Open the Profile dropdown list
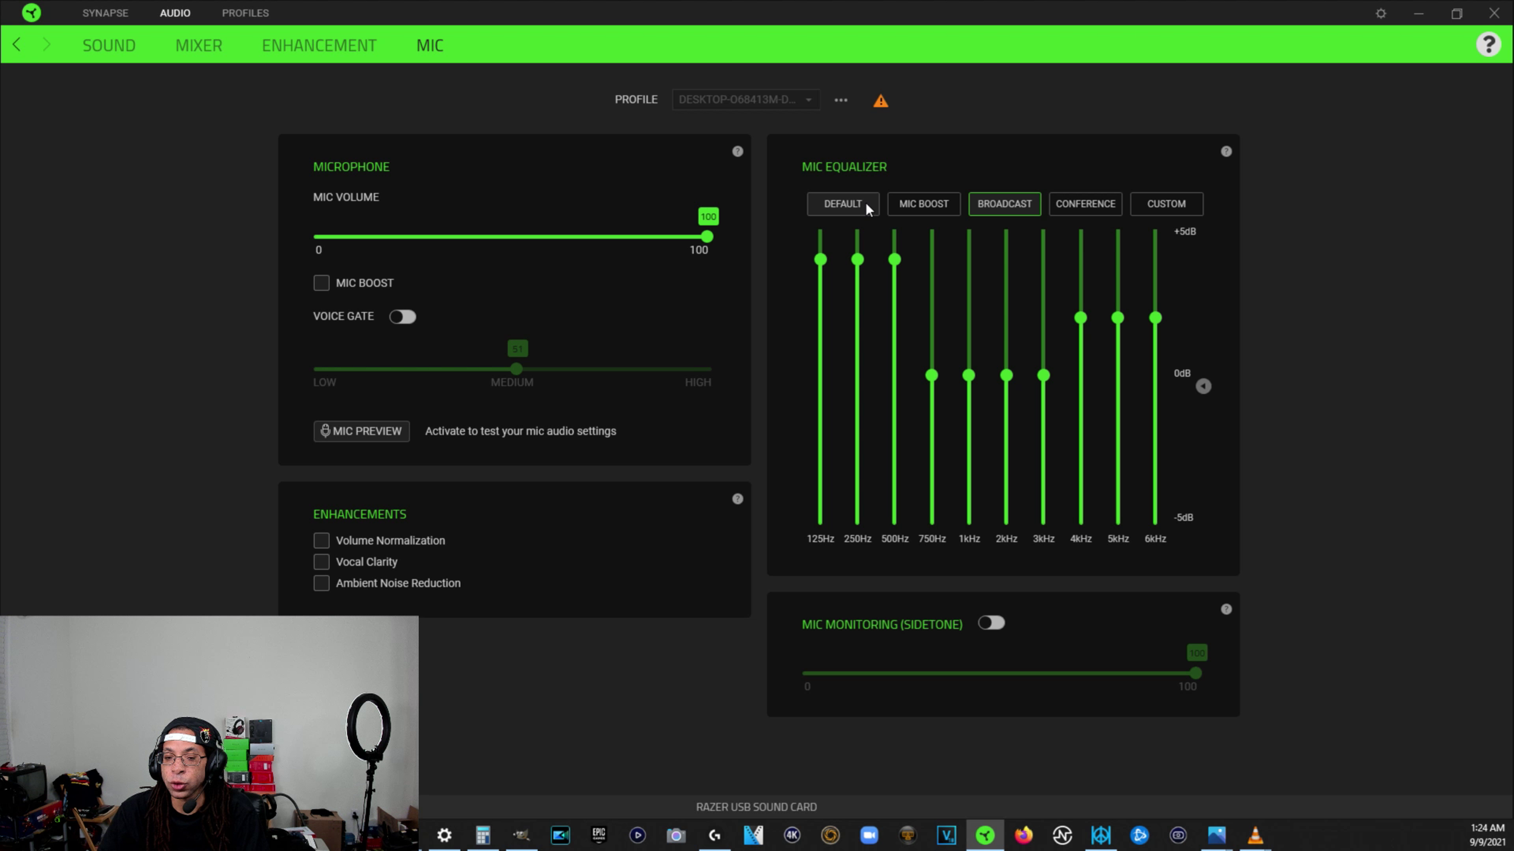The width and height of the screenshot is (1514, 851). tap(745, 99)
